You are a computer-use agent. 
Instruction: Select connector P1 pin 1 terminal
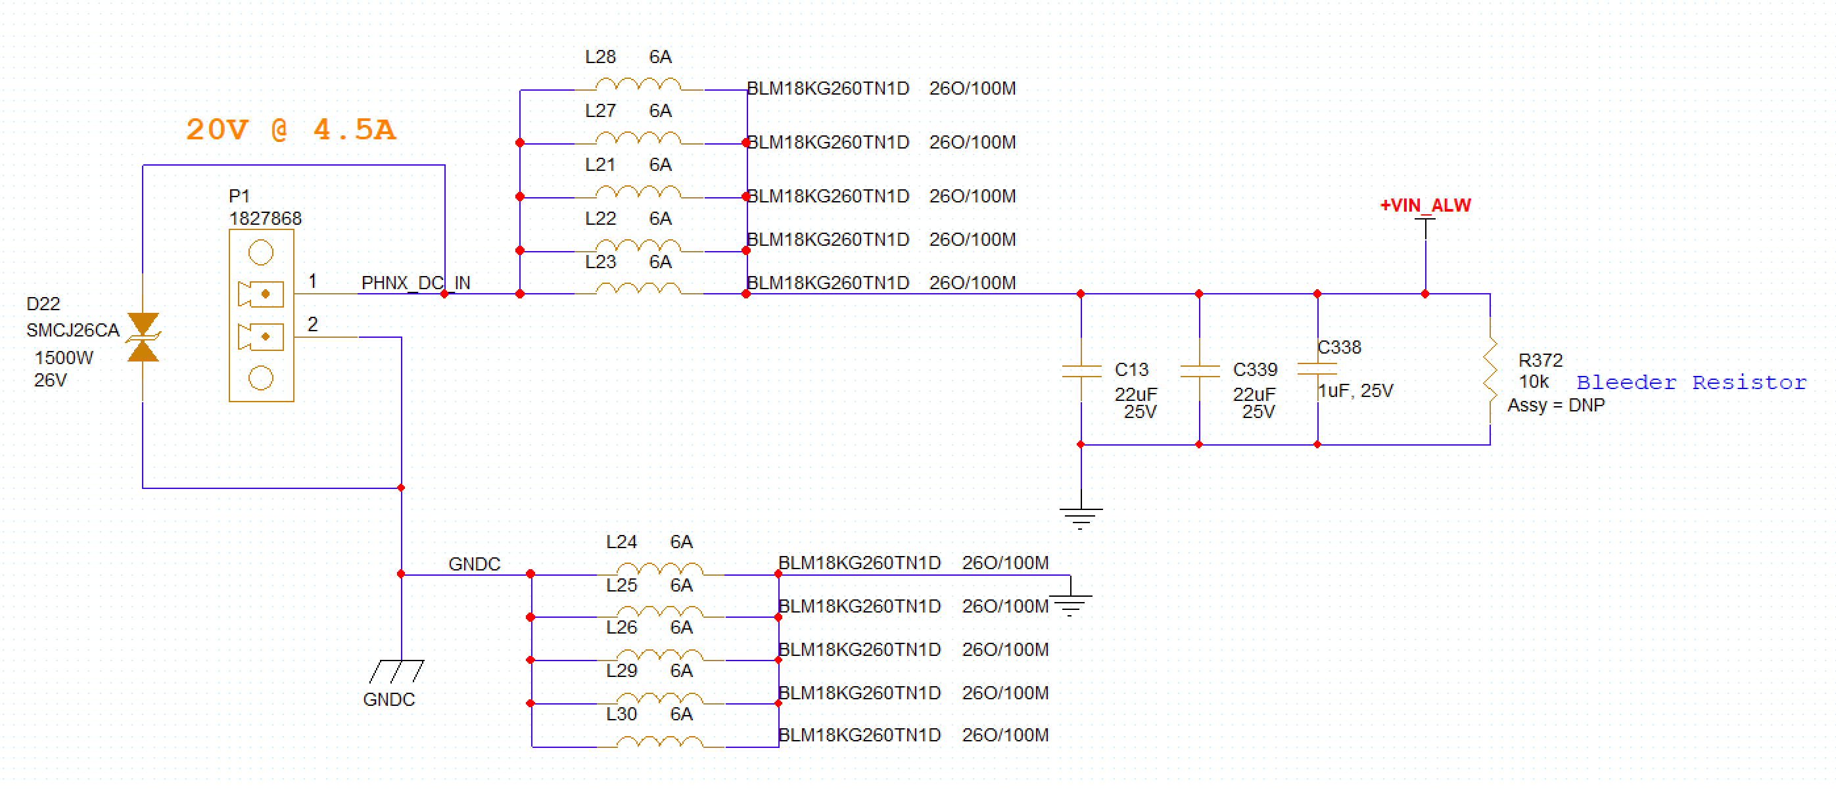click(x=261, y=294)
